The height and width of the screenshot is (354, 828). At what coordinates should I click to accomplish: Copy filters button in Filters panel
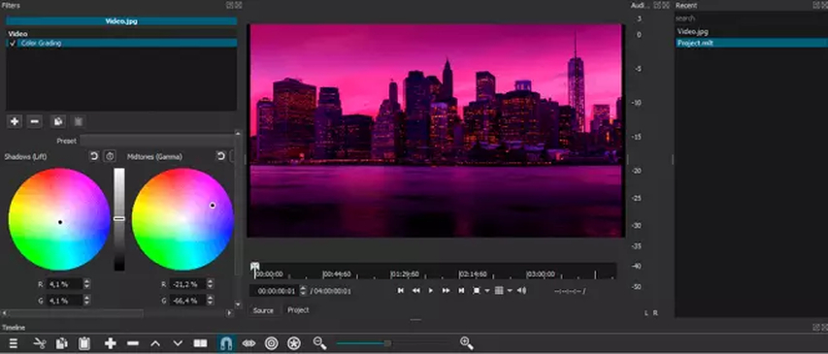click(58, 121)
